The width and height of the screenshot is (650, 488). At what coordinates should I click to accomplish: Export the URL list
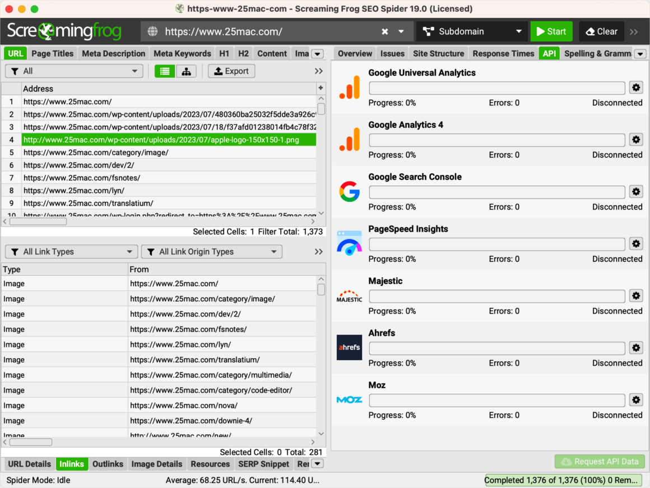coord(231,71)
